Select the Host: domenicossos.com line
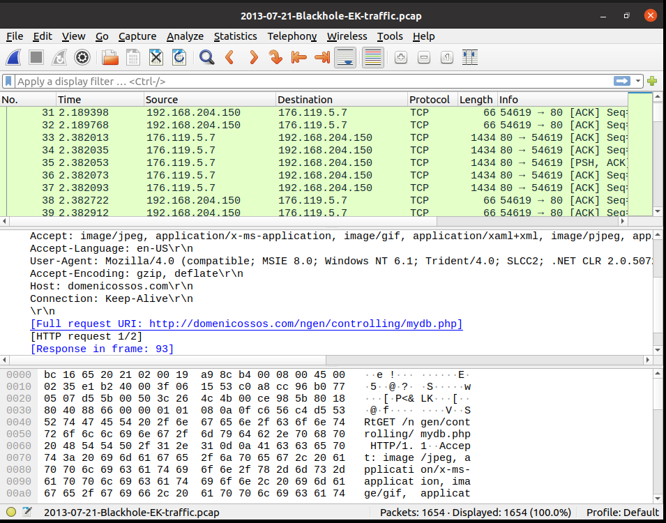This screenshot has width=666, height=523. coord(112,286)
